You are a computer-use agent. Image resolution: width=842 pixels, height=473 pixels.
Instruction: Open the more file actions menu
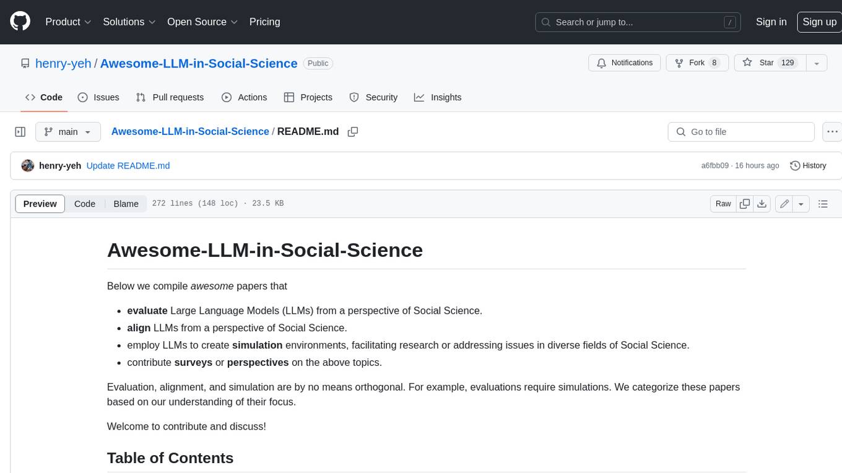tap(832, 132)
